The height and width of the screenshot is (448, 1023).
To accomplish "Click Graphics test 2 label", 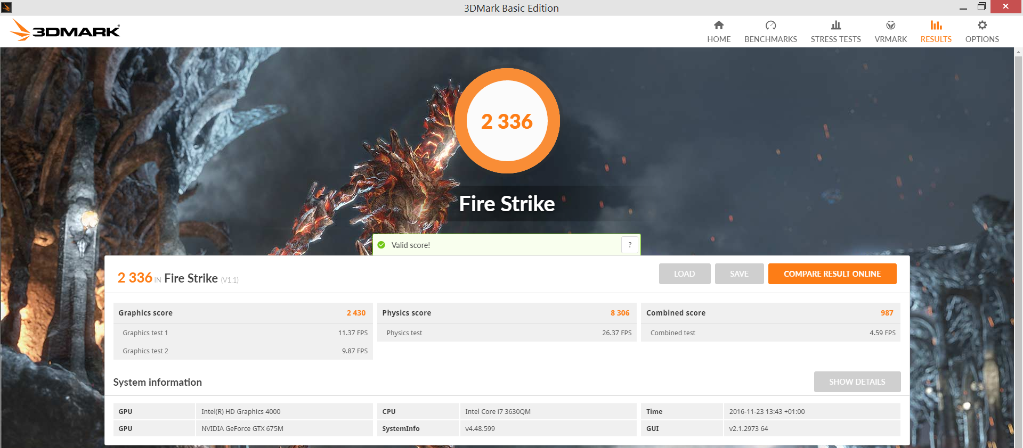I will 145,351.
